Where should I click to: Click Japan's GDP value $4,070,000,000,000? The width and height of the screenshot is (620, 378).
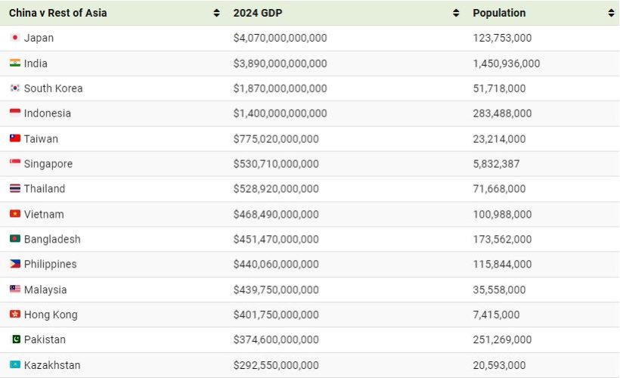(281, 38)
